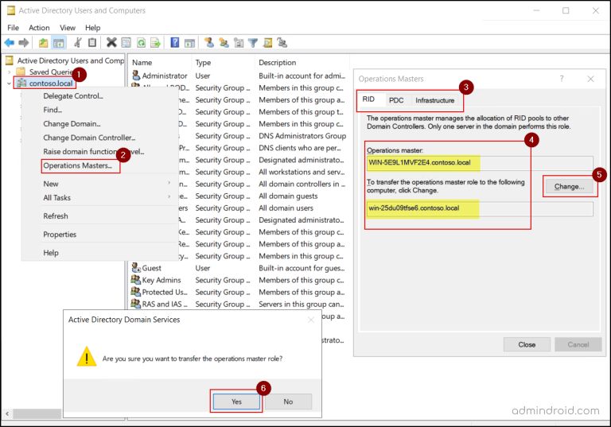The width and height of the screenshot is (611, 427).
Task: Toggle the Show/Hide Console Tree icon
Action: click(58, 42)
